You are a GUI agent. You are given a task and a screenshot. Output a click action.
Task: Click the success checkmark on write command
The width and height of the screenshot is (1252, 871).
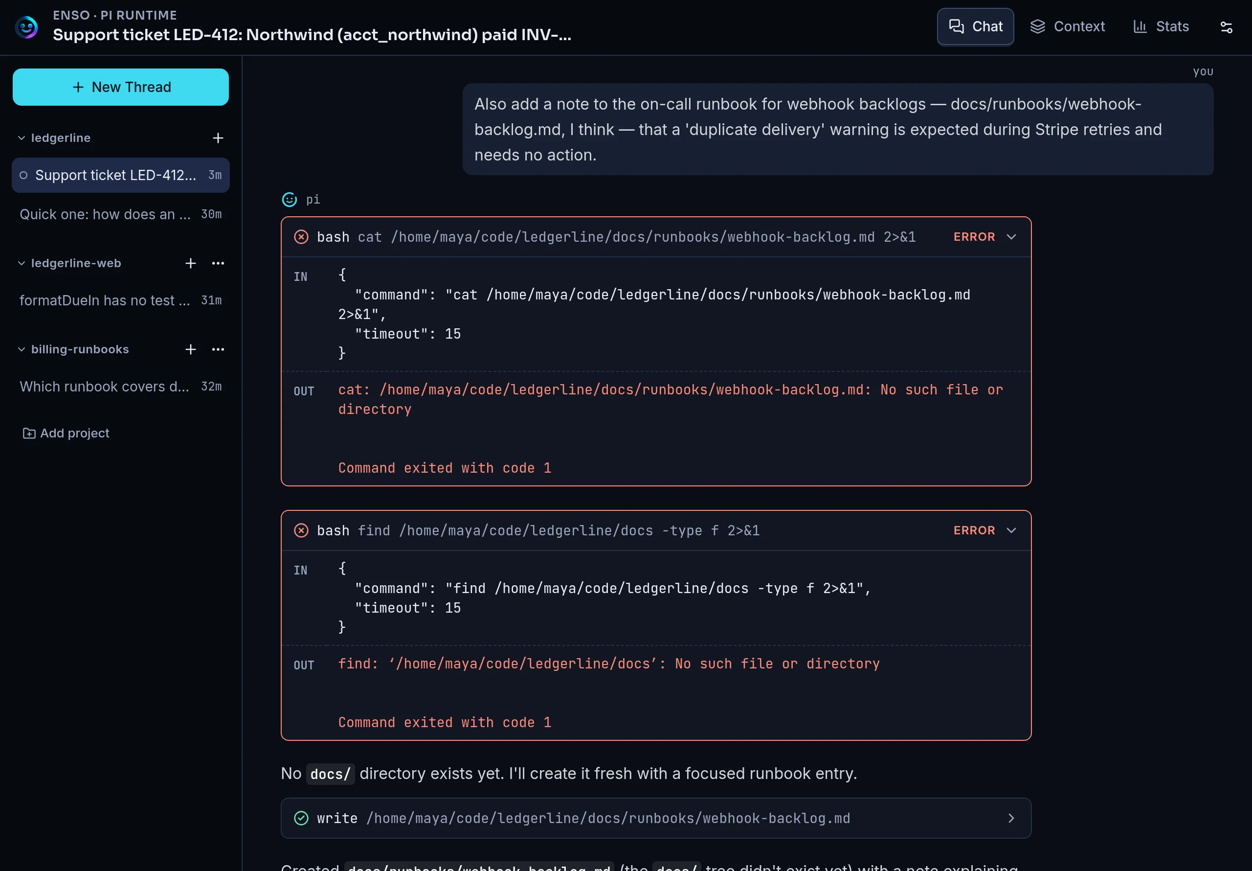pos(301,818)
